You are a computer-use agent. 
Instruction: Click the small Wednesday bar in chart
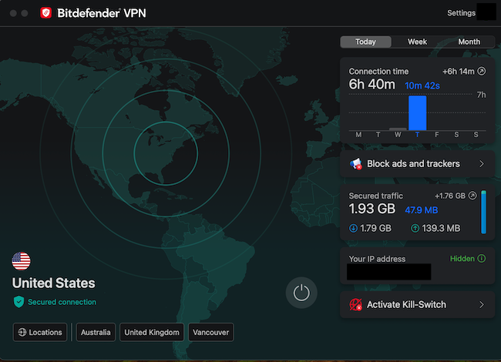pos(398,129)
